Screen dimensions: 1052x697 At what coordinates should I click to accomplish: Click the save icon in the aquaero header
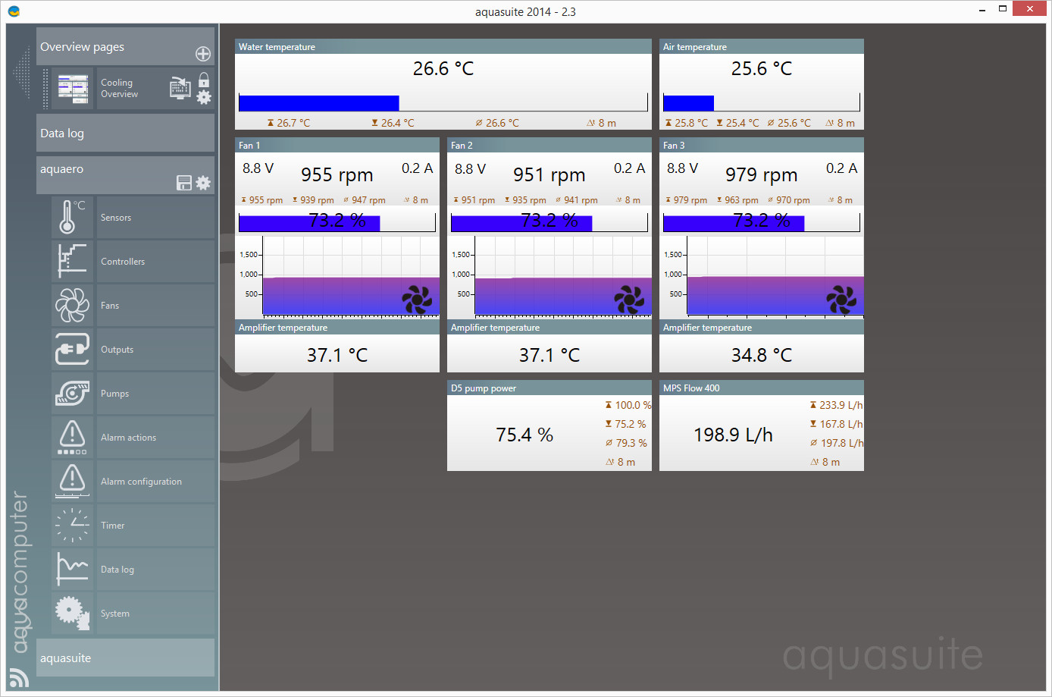[x=184, y=183]
